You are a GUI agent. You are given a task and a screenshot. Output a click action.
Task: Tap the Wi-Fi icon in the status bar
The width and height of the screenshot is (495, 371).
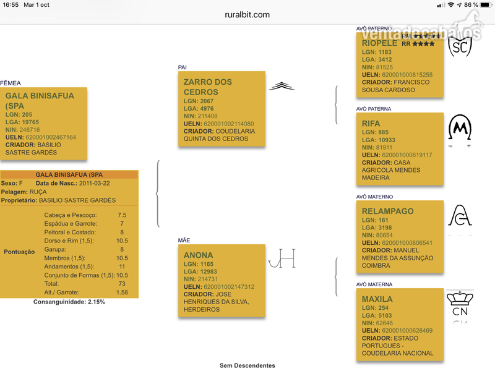(x=451, y=5)
